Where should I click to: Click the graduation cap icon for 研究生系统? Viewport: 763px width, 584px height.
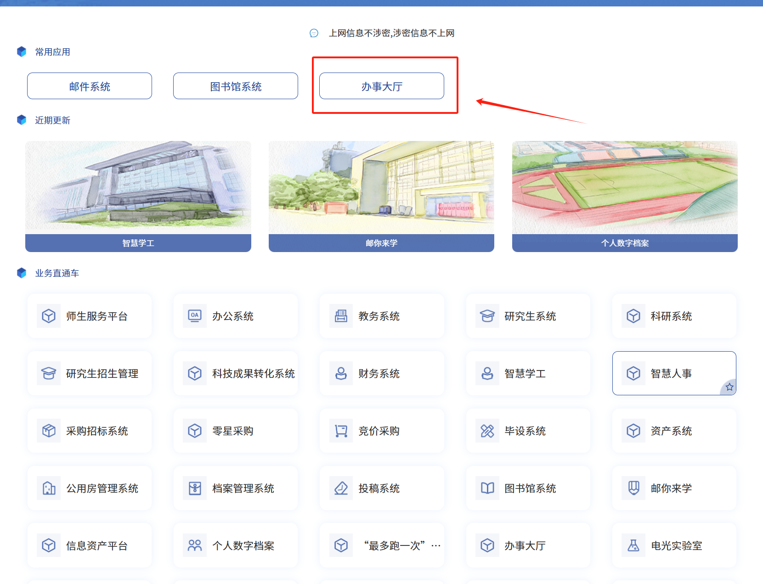pos(487,316)
